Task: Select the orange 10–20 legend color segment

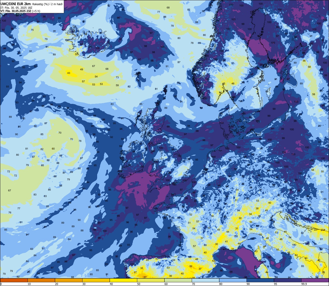Action: coord(41,280)
